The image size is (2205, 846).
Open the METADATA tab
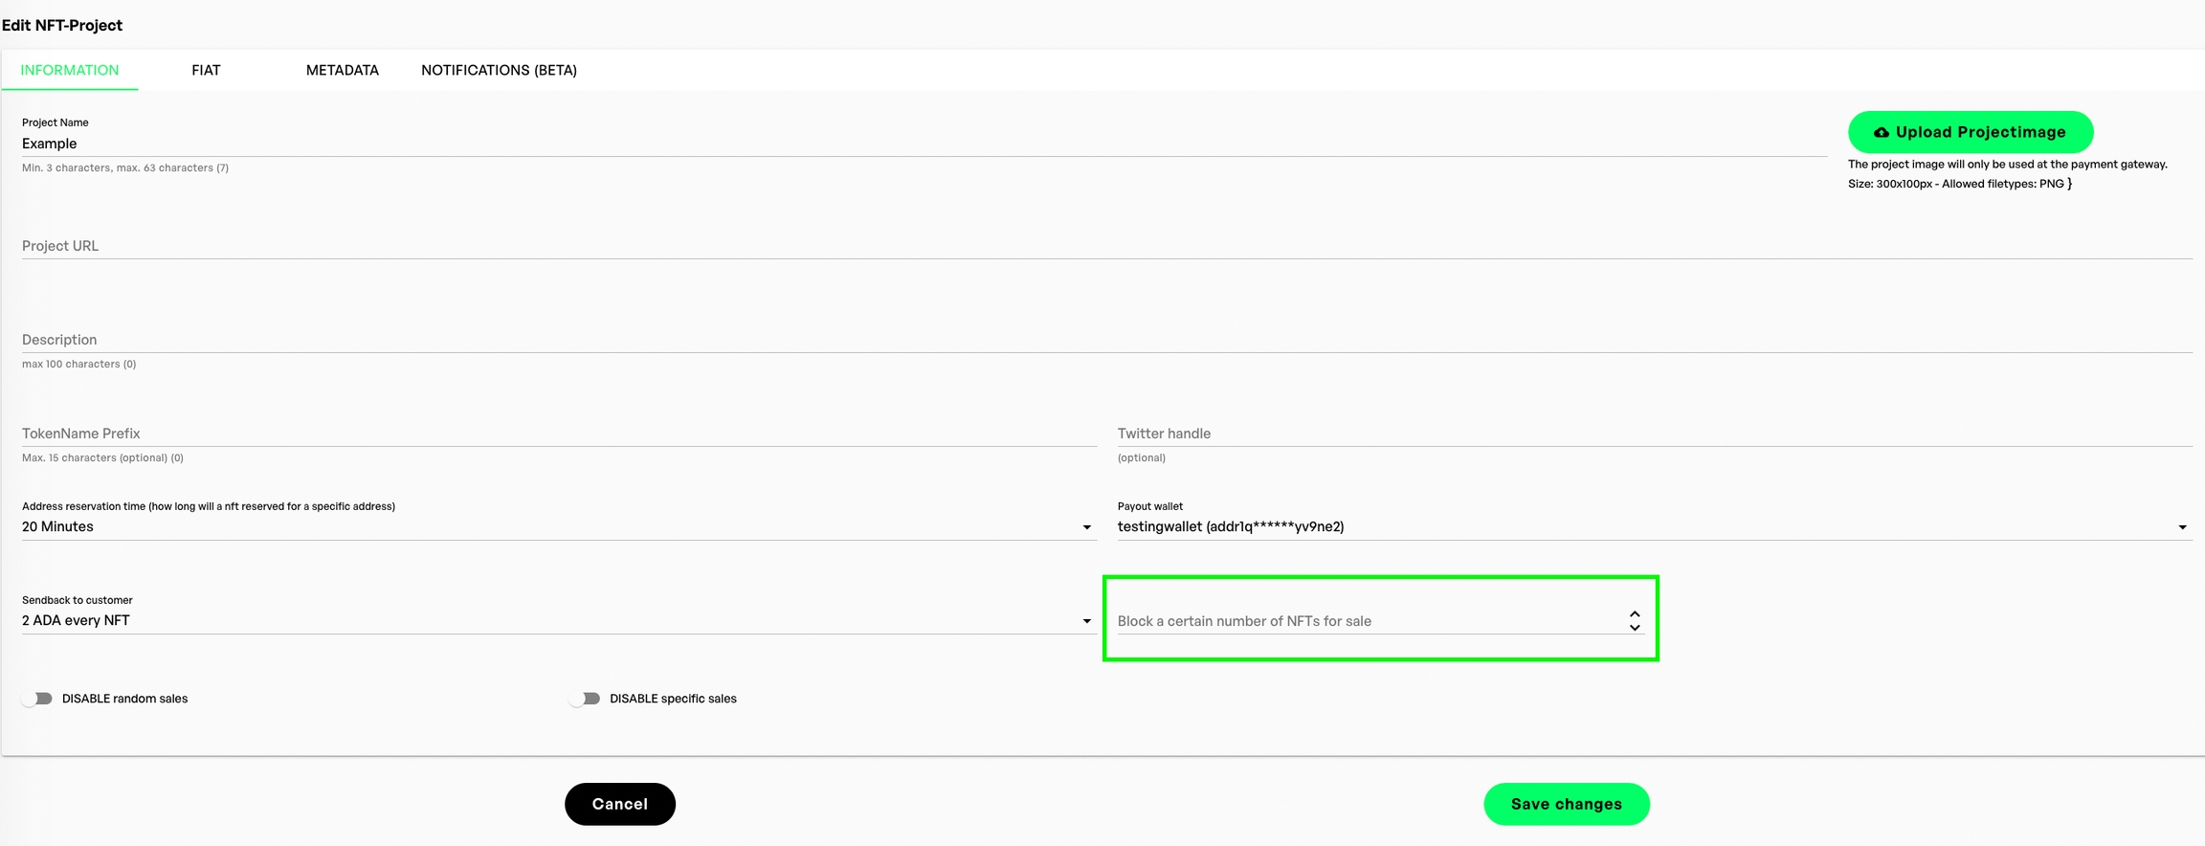coord(342,70)
